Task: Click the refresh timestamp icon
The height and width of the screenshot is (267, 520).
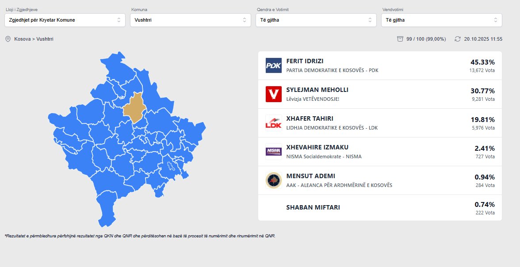Action: [458, 39]
